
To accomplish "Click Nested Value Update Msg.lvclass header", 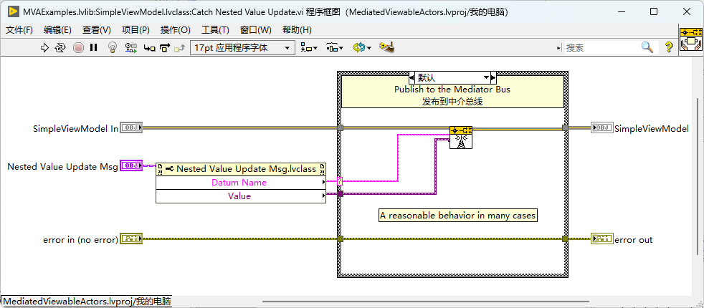I will point(241,169).
